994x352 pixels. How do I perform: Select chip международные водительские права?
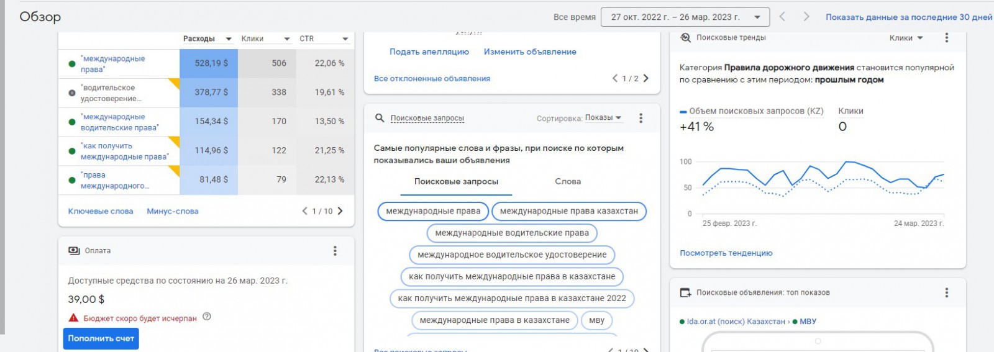tap(512, 233)
